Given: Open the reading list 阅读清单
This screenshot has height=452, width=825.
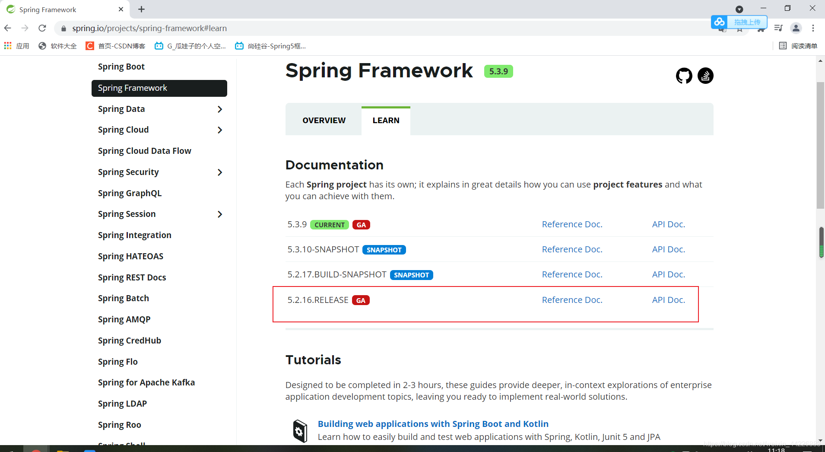Looking at the screenshot, I should point(798,46).
